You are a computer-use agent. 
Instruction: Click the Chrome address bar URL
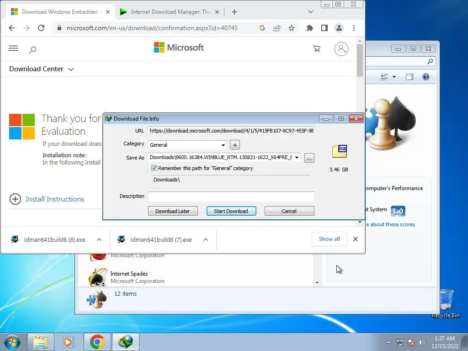[152, 28]
